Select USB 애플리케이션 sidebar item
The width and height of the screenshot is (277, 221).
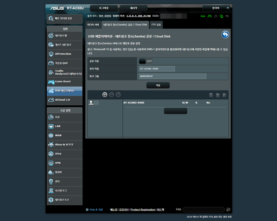point(65,91)
